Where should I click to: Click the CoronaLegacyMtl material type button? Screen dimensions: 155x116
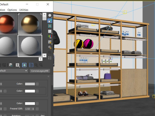click(40, 71)
